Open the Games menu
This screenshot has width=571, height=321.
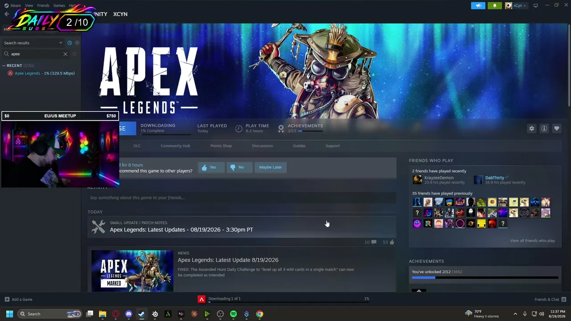point(59,5)
